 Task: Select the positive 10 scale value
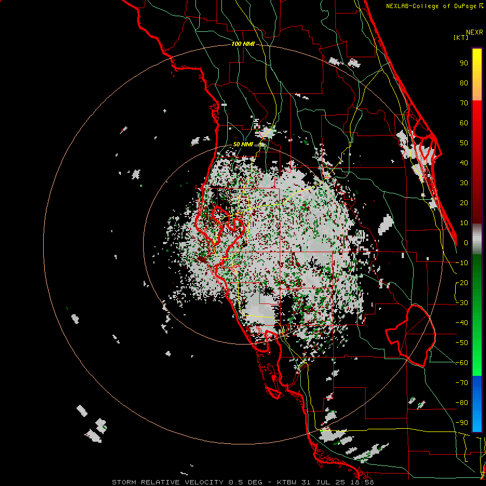(464, 223)
